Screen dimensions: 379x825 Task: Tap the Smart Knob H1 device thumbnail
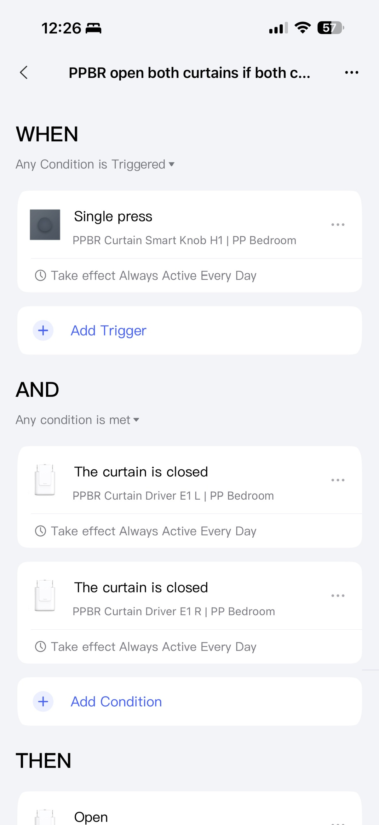click(45, 225)
